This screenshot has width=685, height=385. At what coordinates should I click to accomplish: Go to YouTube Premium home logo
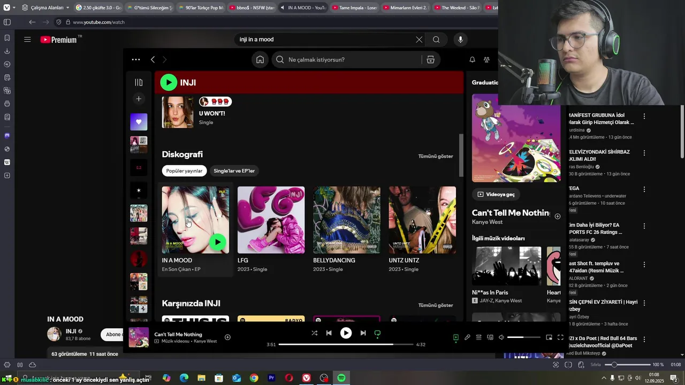tap(59, 40)
